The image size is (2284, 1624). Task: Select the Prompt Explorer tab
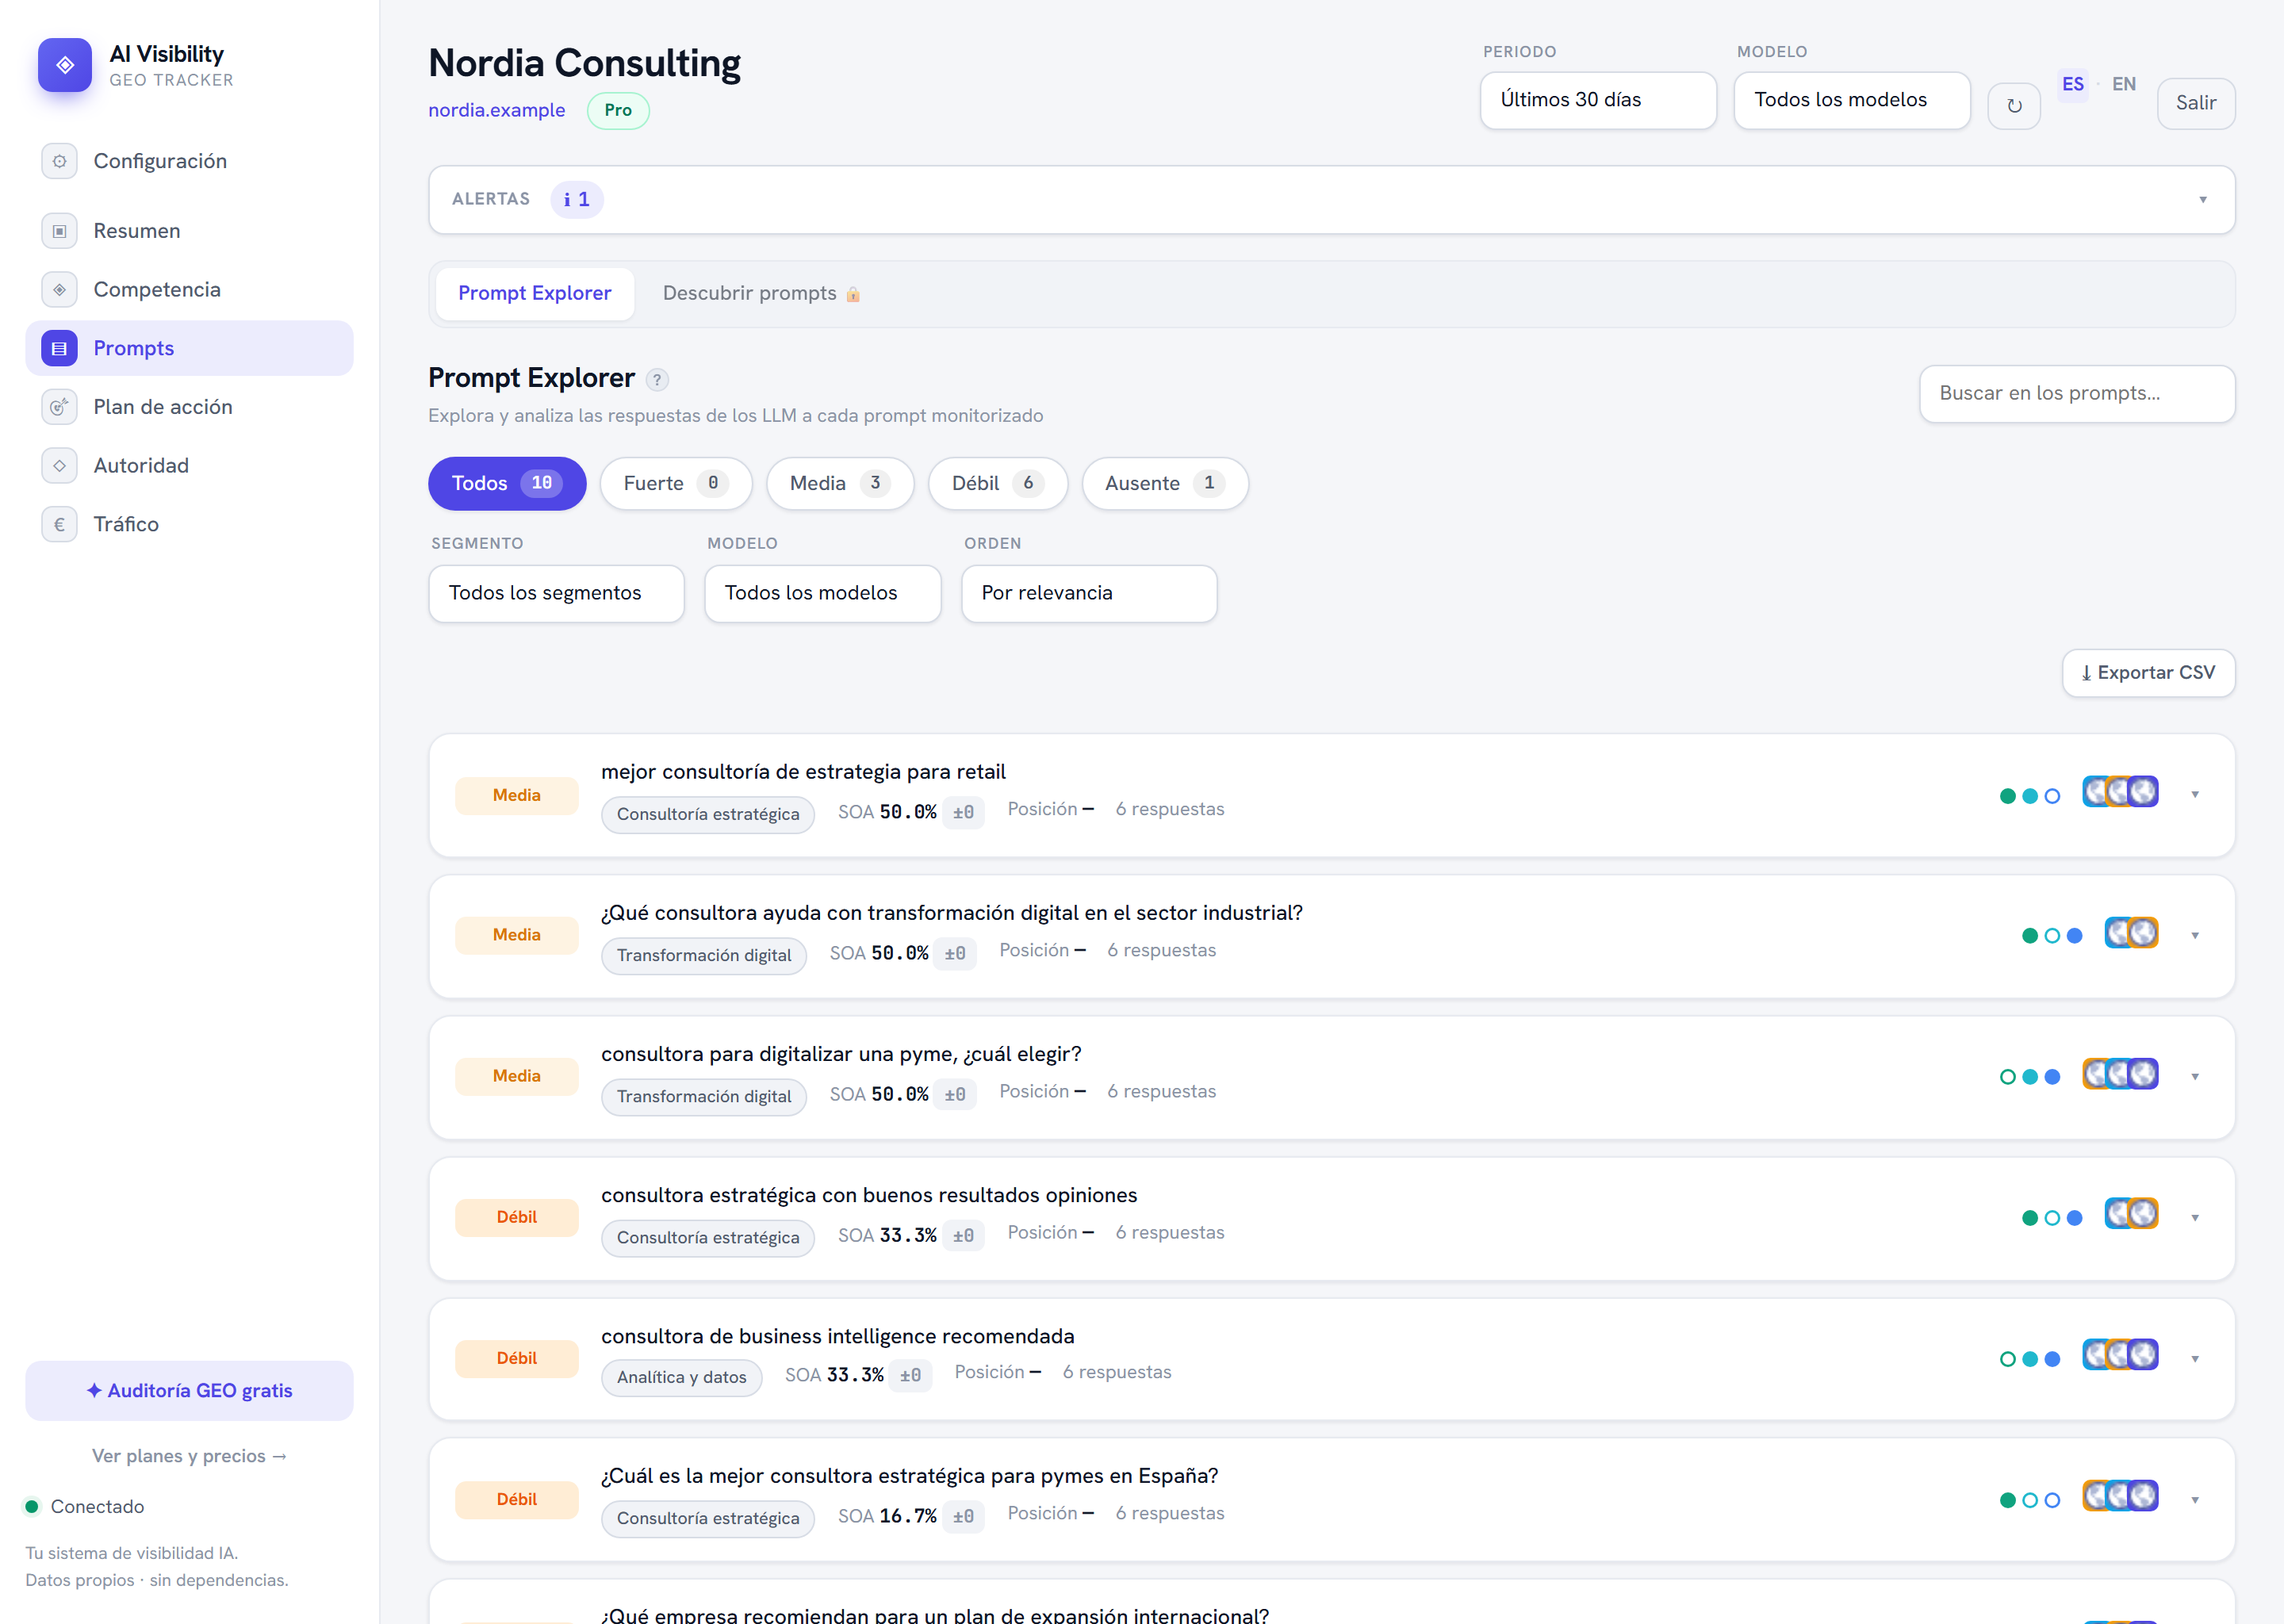pyautogui.click(x=535, y=294)
